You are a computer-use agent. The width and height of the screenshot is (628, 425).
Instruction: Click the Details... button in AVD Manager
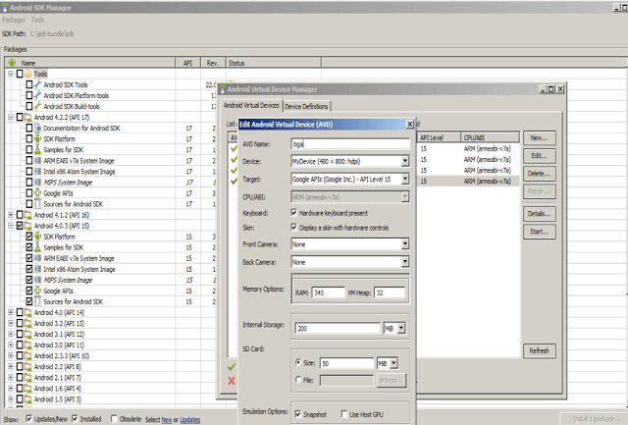539,214
